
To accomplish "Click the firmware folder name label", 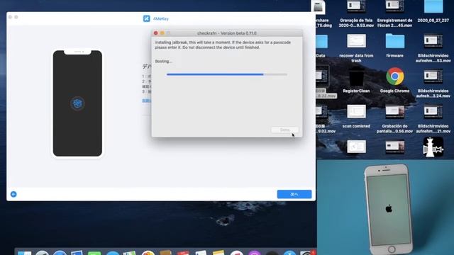I will coord(394,55).
